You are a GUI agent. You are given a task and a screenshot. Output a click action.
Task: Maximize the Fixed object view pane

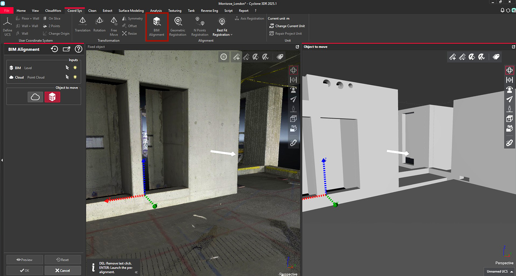(x=297, y=47)
